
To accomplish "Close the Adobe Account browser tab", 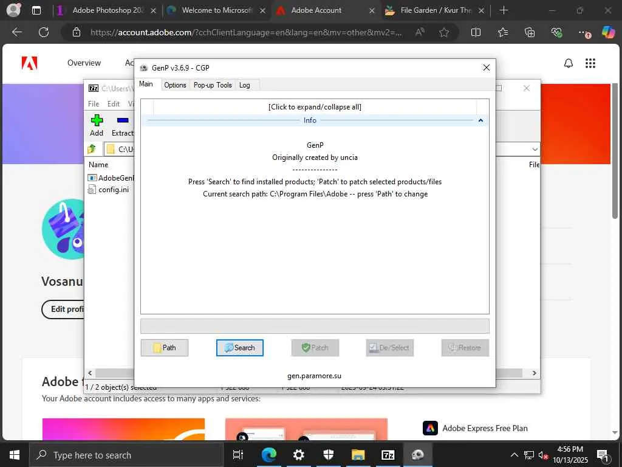I will [372, 11].
